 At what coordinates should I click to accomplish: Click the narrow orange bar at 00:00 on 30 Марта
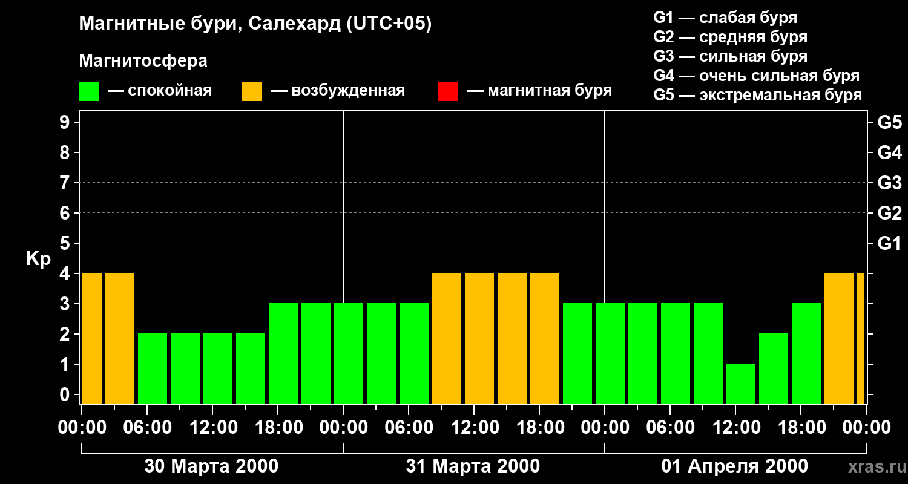[92, 338]
